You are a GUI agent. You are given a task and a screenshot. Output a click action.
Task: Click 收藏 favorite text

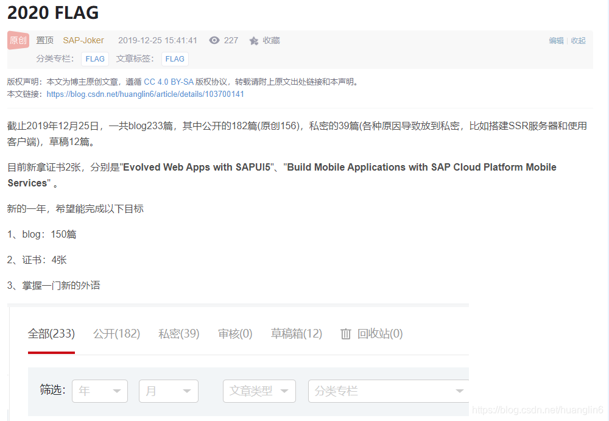[x=271, y=40]
